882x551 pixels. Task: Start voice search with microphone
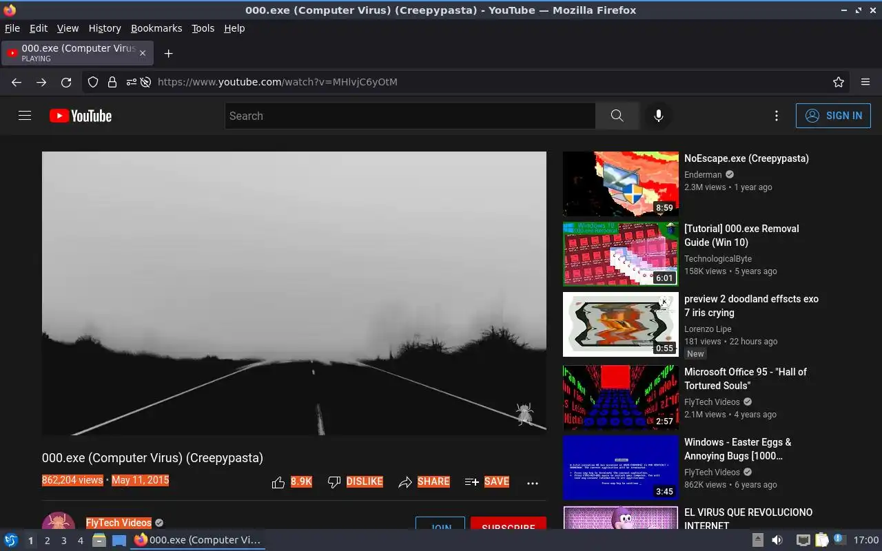click(x=659, y=116)
